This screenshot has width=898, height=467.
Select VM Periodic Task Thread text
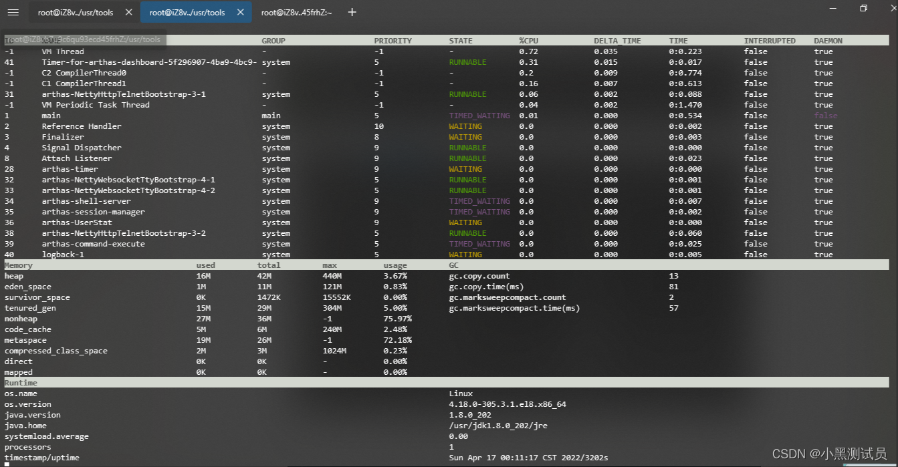coord(96,105)
